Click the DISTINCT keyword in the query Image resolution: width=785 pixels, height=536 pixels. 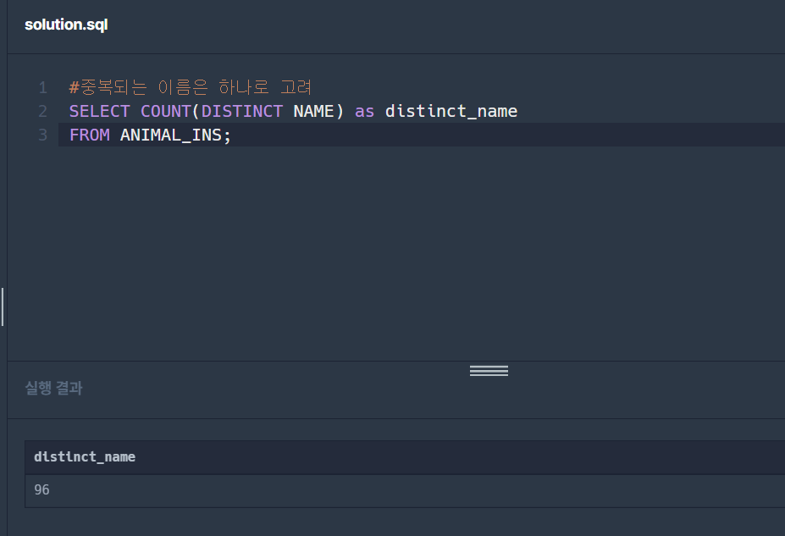pos(242,111)
